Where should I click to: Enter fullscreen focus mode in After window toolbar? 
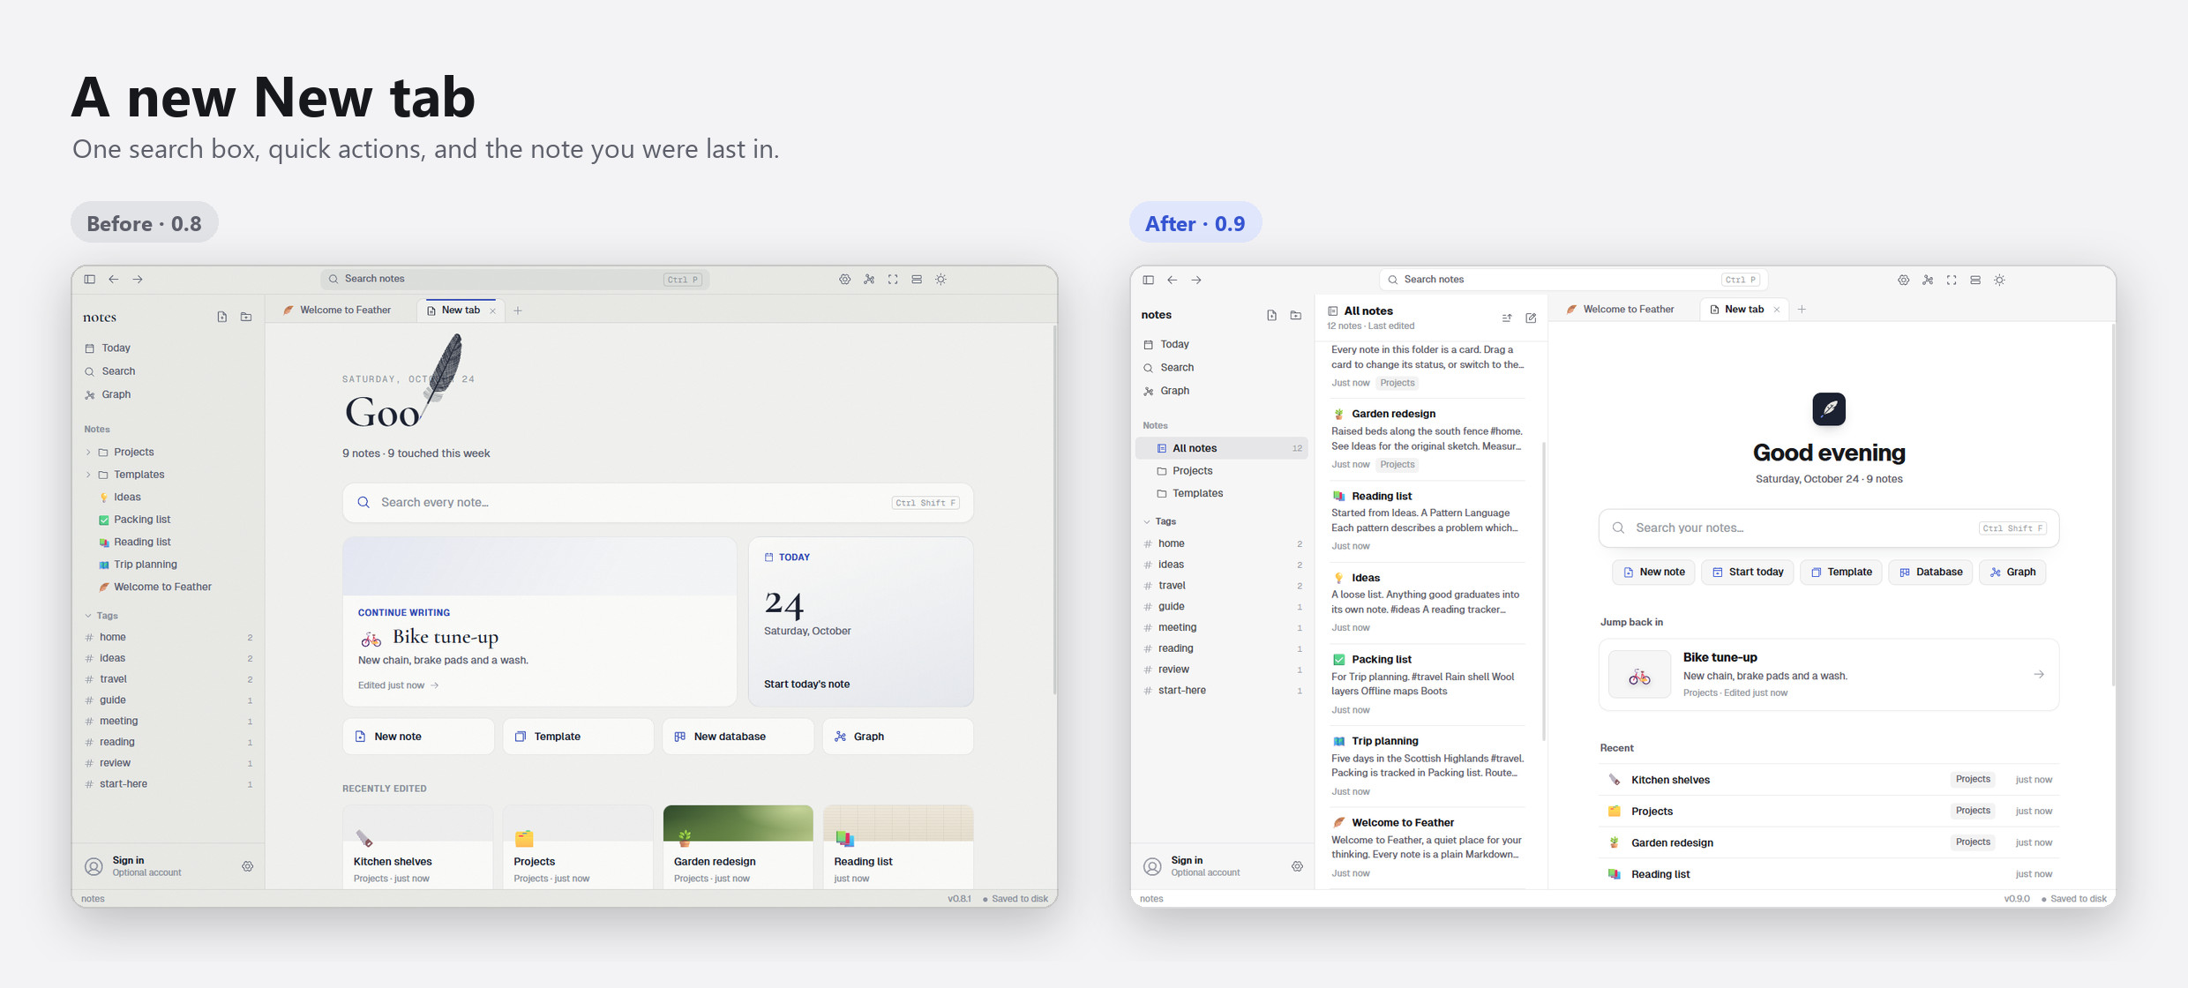click(x=1952, y=280)
